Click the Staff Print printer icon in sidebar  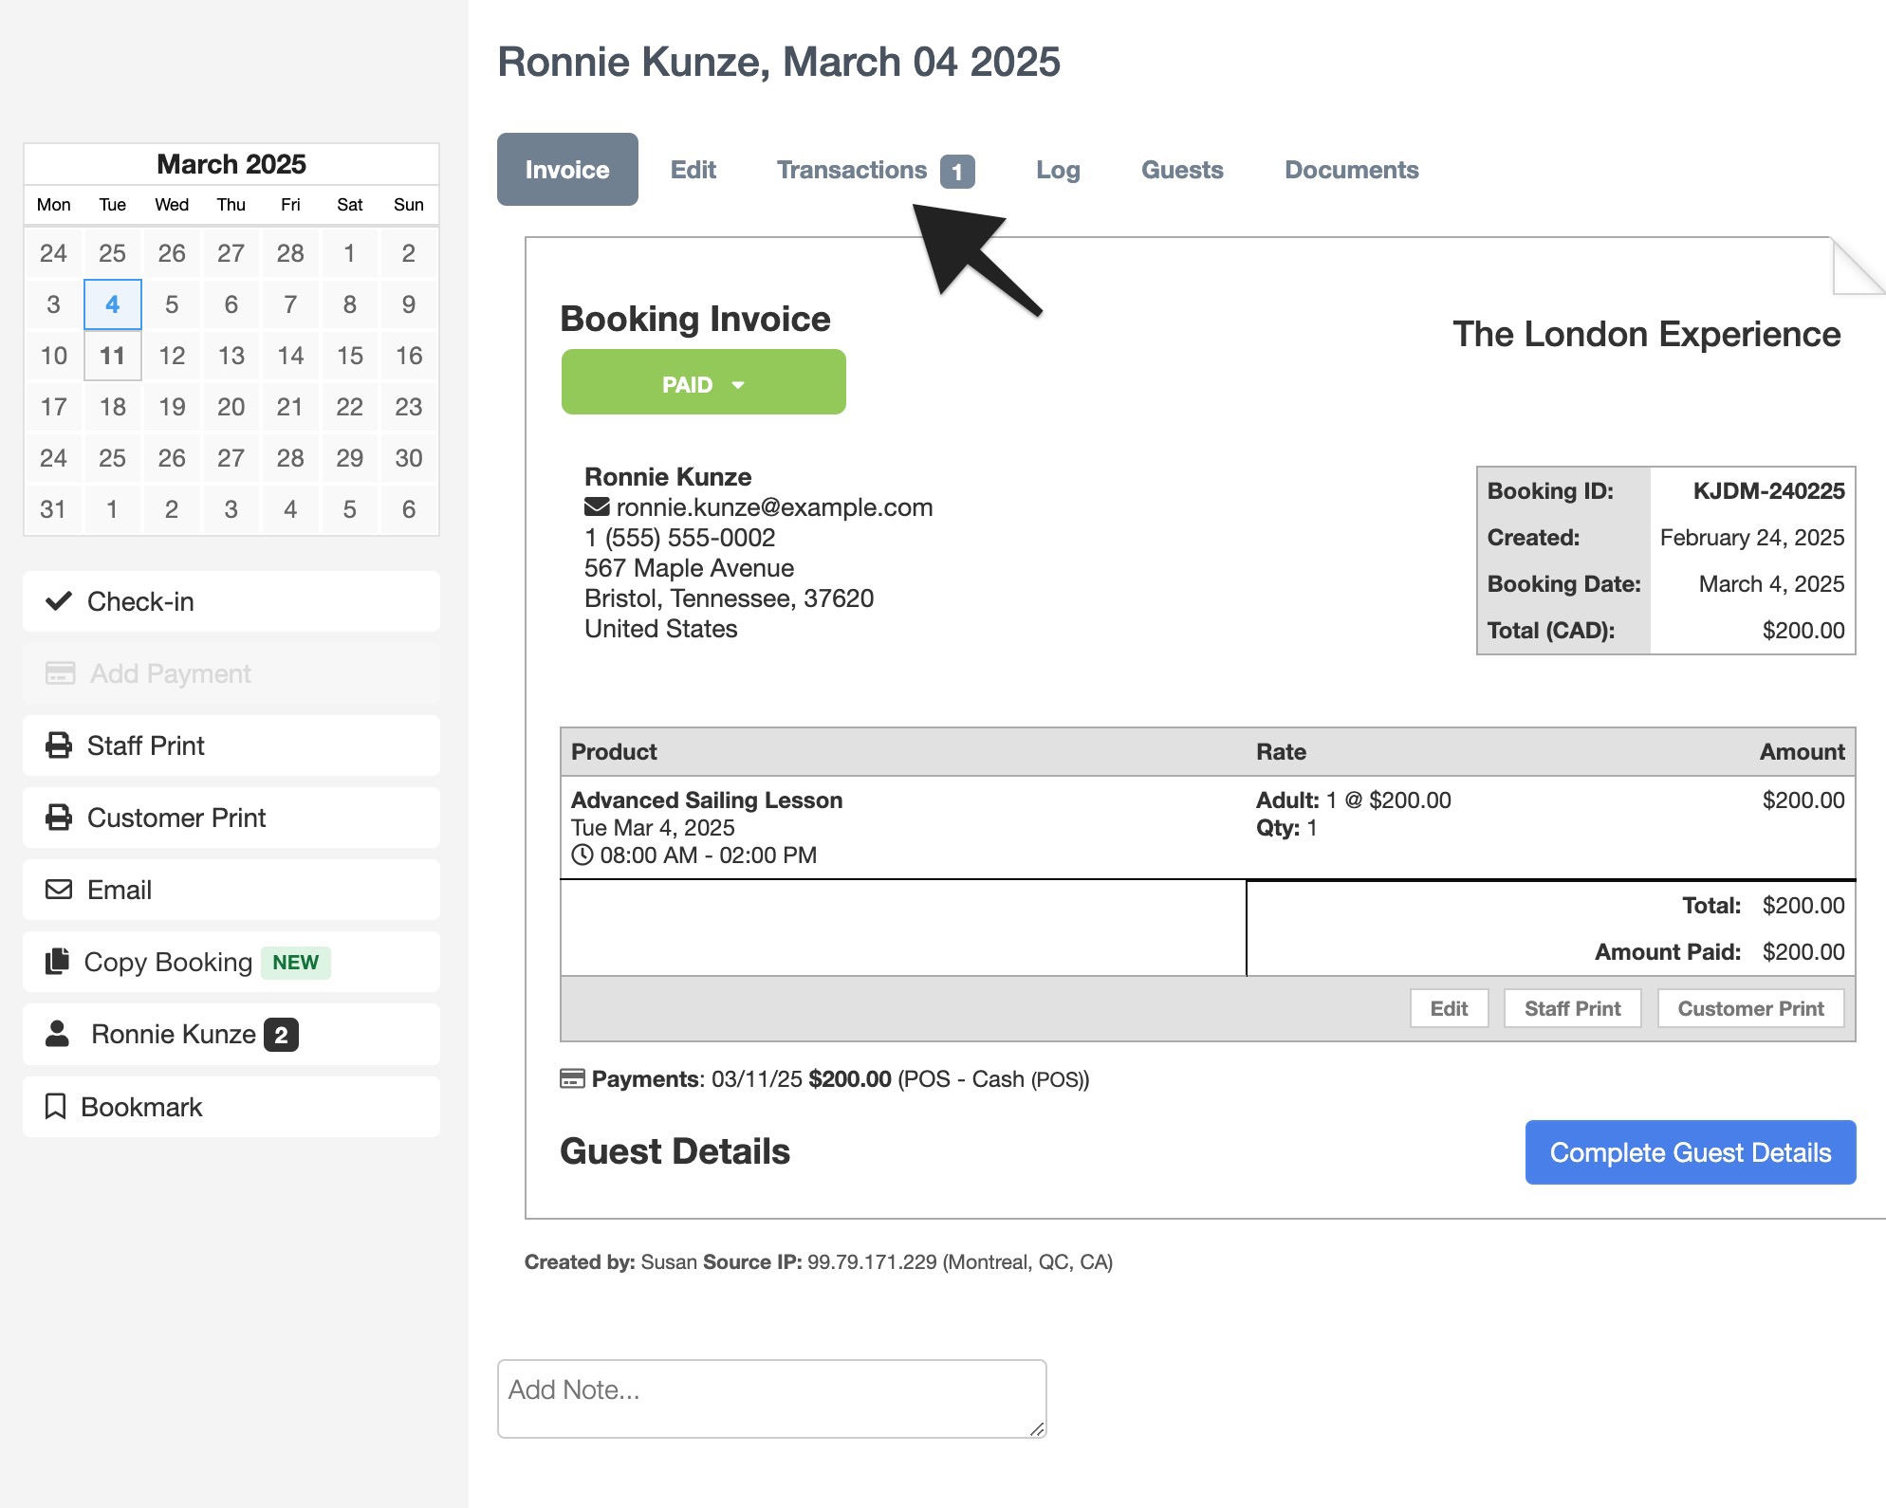(x=59, y=745)
